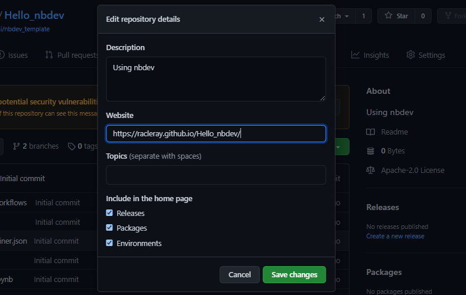Close the Edit repository details dialog

click(x=322, y=19)
